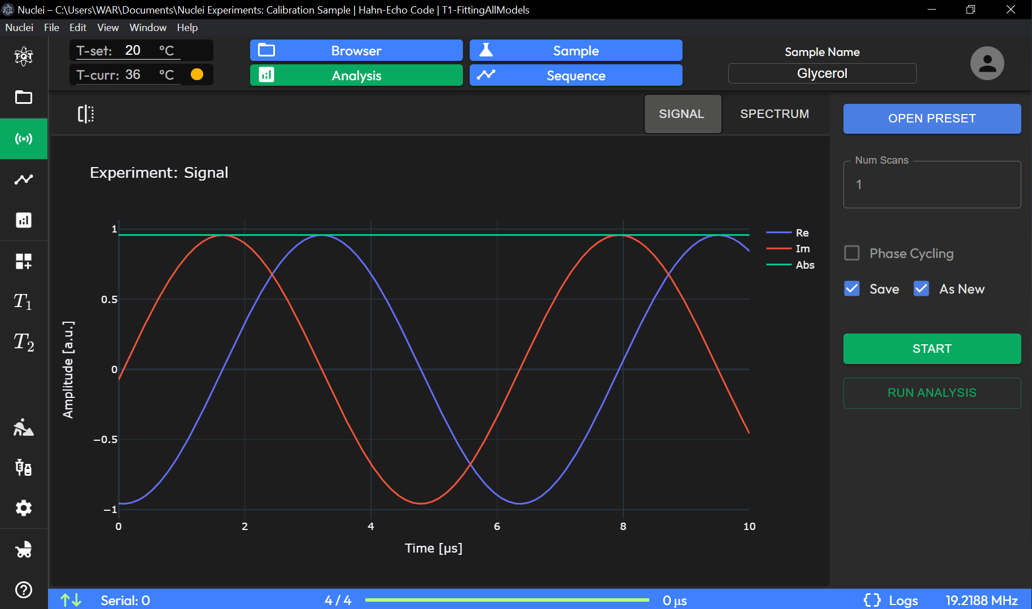Image resolution: width=1032 pixels, height=609 pixels.
Task: Uncheck the Save checkbox
Action: click(x=852, y=288)
